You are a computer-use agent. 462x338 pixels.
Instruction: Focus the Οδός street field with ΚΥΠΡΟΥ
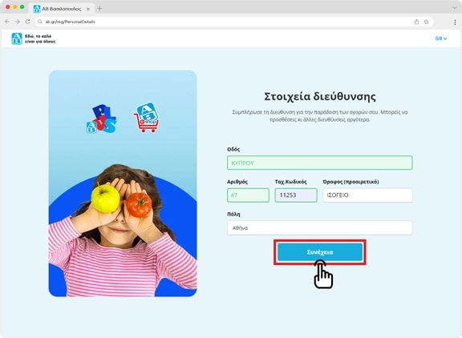tap(320, 163)
